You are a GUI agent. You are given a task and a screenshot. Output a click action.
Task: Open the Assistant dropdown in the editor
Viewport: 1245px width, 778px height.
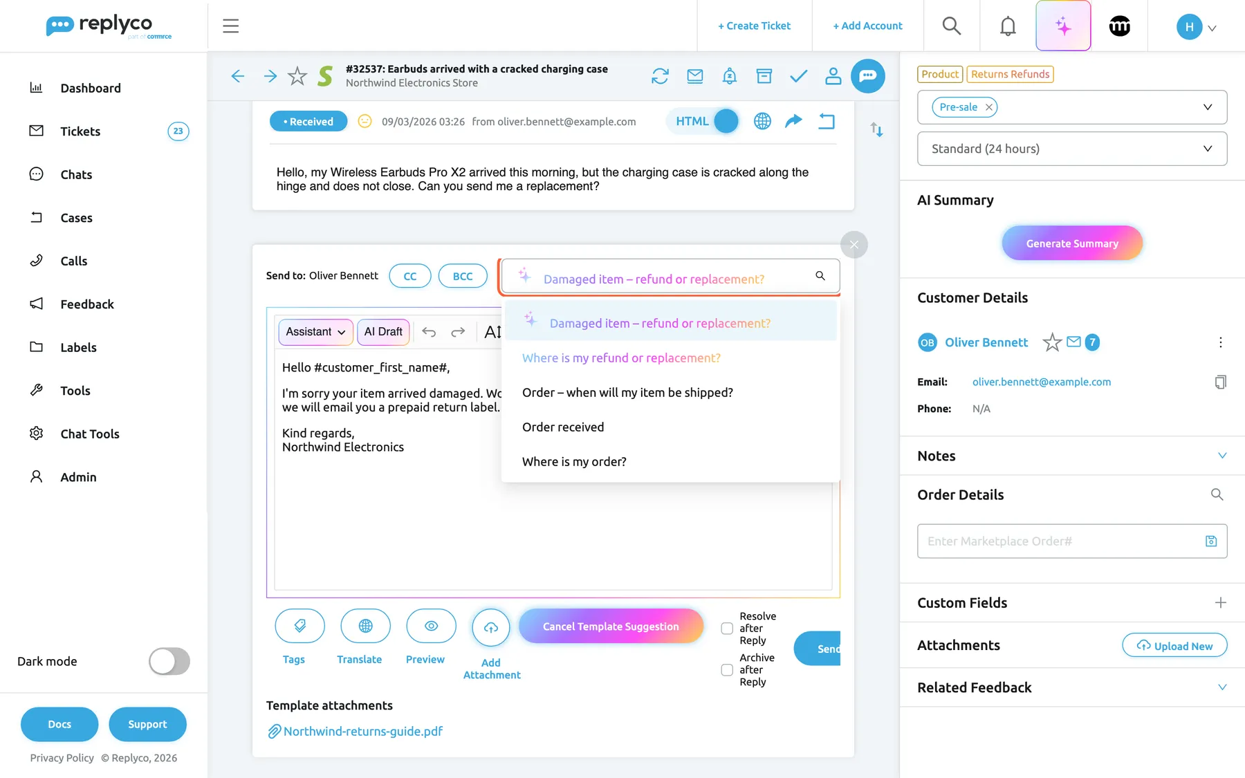tap(315, 332)
